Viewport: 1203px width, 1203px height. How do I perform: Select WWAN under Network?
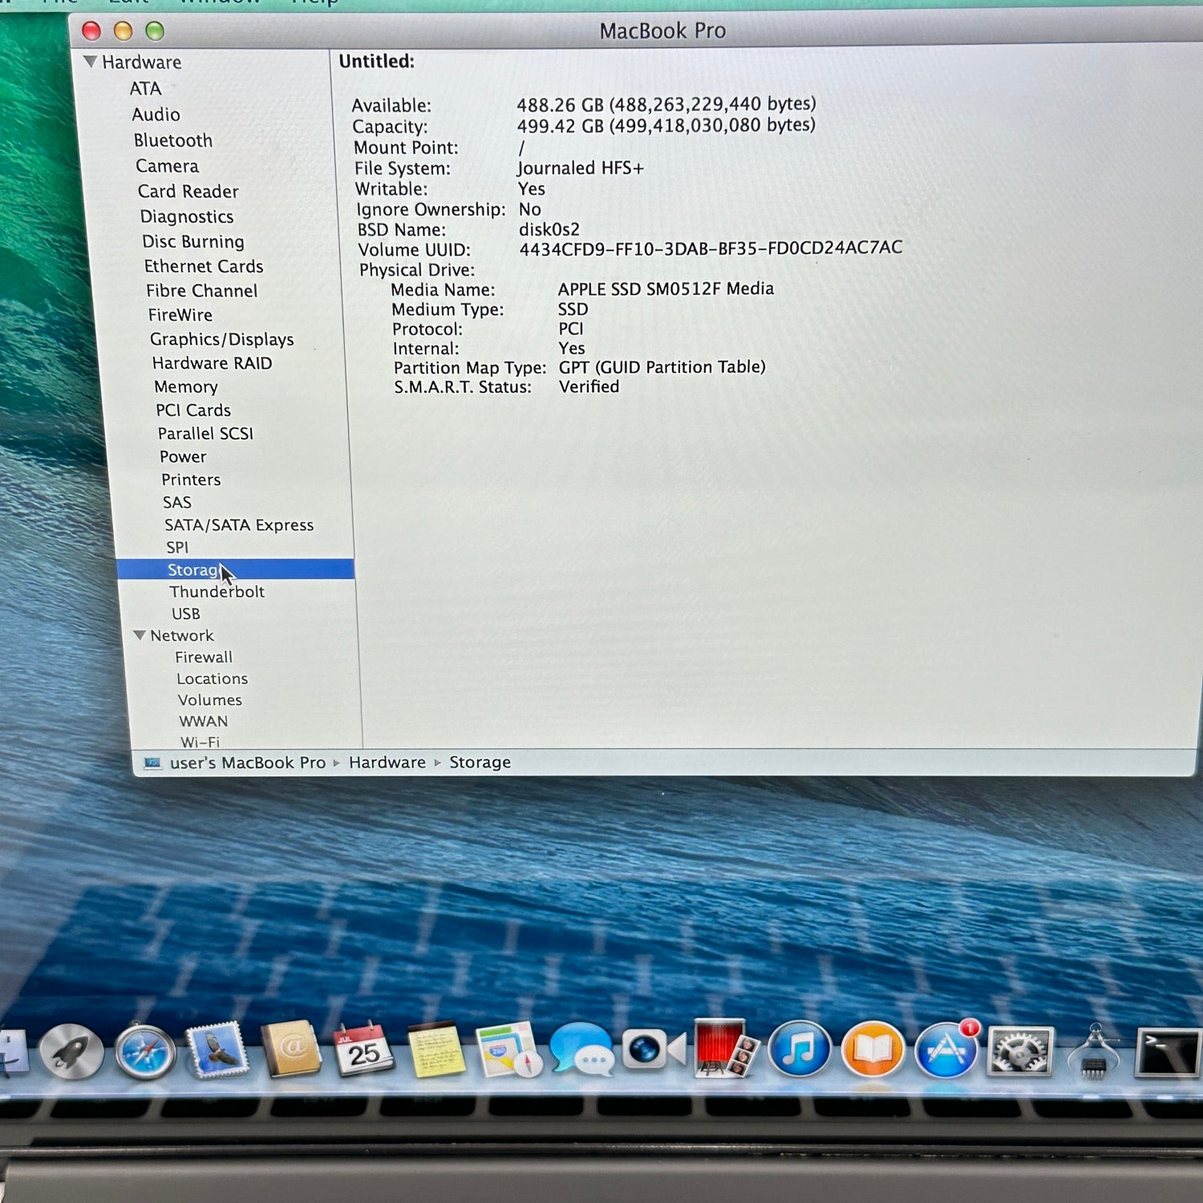203,721
